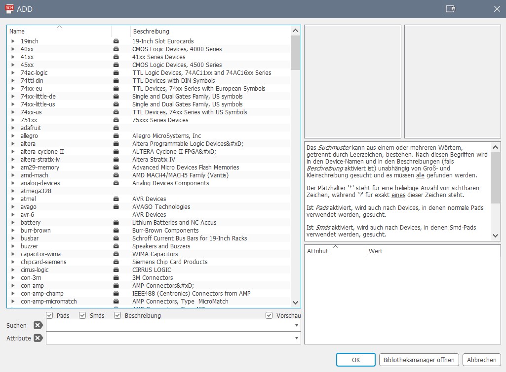Click the library icon in the 74ac-logic row
Viewport: 506px width, 372px height.
pos(116,73)
